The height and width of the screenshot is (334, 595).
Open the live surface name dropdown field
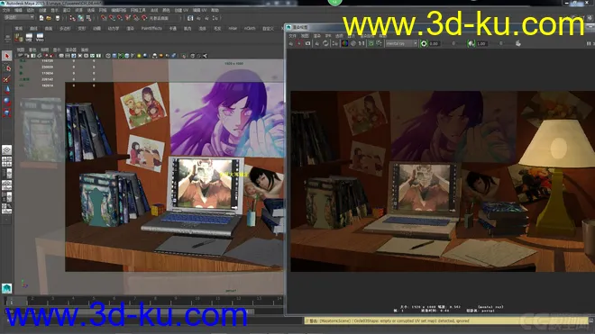164,18
